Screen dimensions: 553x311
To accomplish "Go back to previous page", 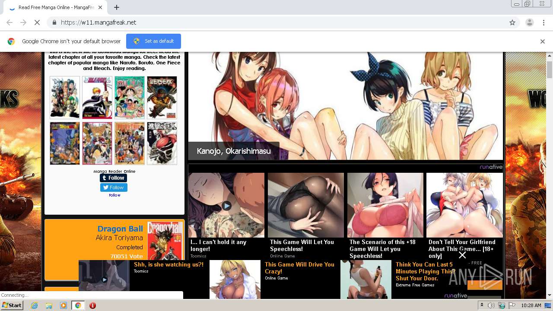I will click(10, 22).
